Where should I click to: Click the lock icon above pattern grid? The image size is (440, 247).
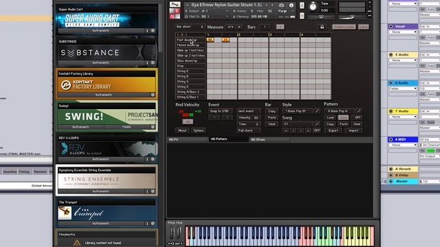pyautogui.click(x=322, y=27)
